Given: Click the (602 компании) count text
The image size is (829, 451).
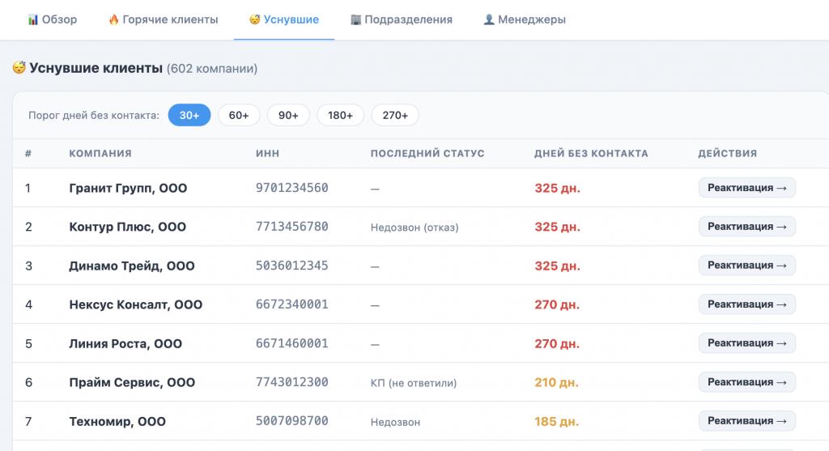Looking at the screenshot, I should 212,69.
